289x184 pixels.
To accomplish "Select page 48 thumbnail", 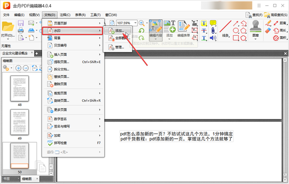I will click(20, 89).
